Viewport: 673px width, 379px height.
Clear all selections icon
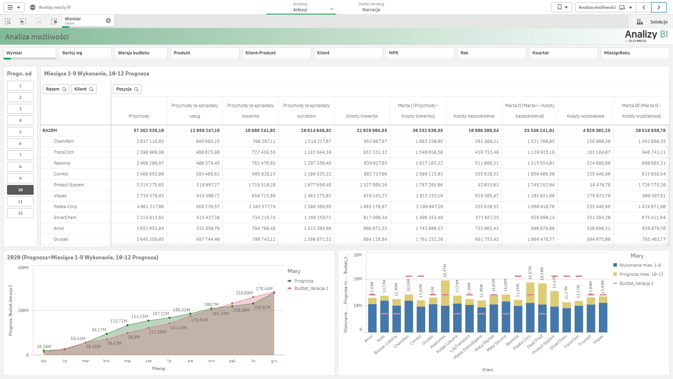click(x=54, y=22)
